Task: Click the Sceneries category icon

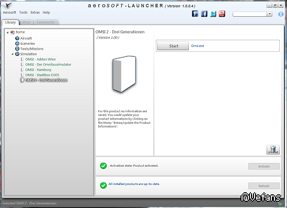Action: pos(17,43)
